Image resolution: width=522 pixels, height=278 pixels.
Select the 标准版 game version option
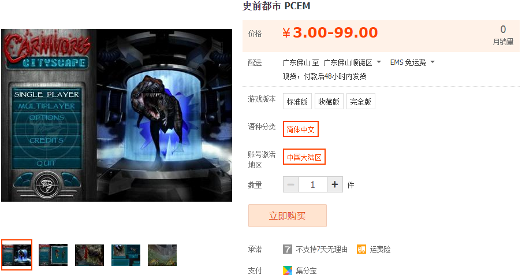[297, 101]
